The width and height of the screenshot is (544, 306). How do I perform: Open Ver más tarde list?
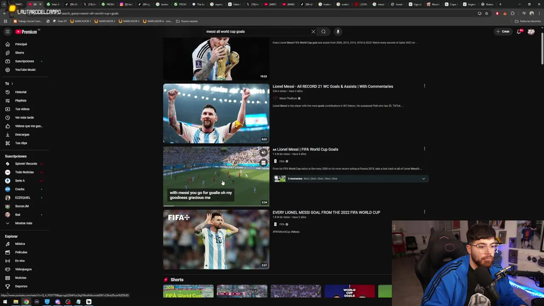click(24, 118)
